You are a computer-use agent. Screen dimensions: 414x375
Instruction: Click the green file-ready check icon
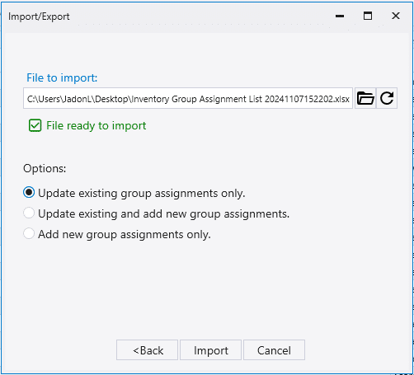pos(35,125)
